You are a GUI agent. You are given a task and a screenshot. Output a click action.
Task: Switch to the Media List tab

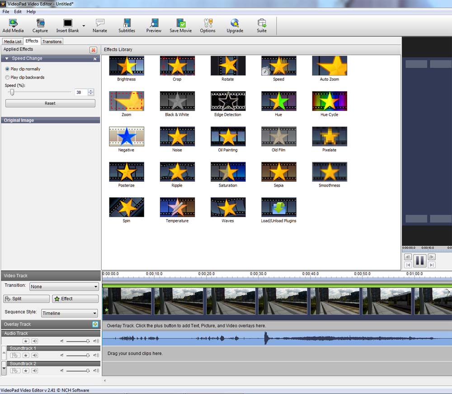(13, 42)
